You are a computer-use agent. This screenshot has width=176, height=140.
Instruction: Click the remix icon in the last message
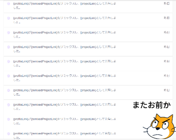point(8,134)
